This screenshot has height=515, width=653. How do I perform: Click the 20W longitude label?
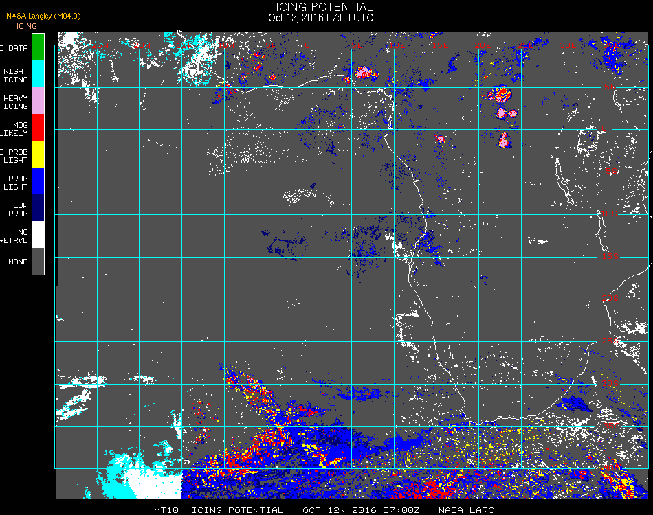tap(142, 45)
